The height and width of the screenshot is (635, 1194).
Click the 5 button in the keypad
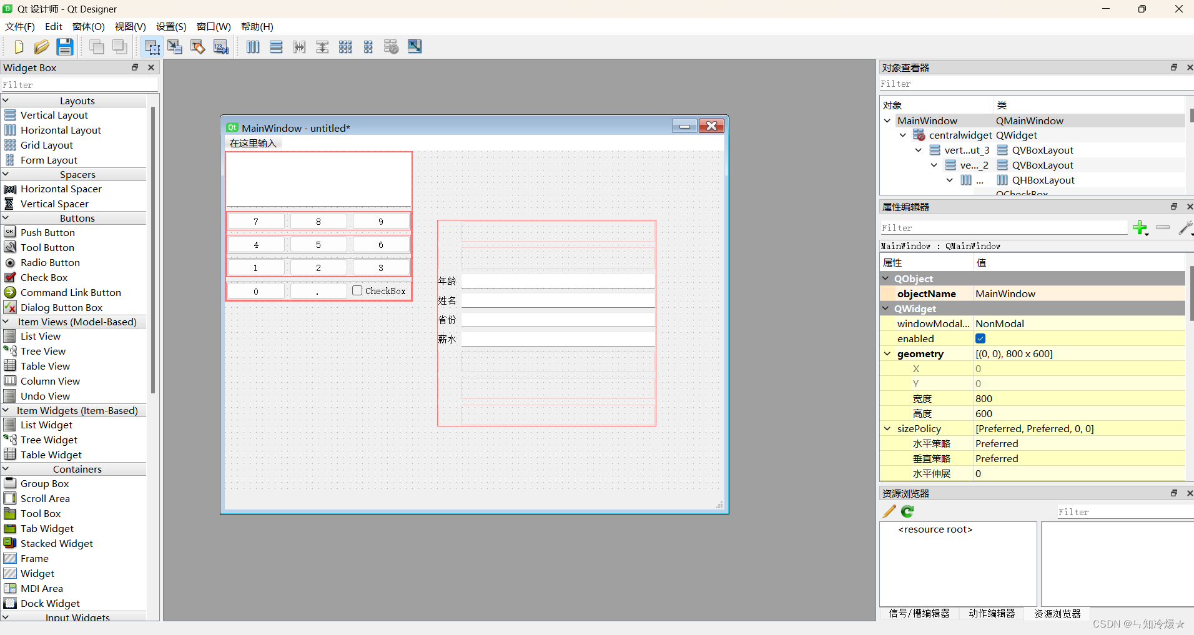click(x=318, y=245)
